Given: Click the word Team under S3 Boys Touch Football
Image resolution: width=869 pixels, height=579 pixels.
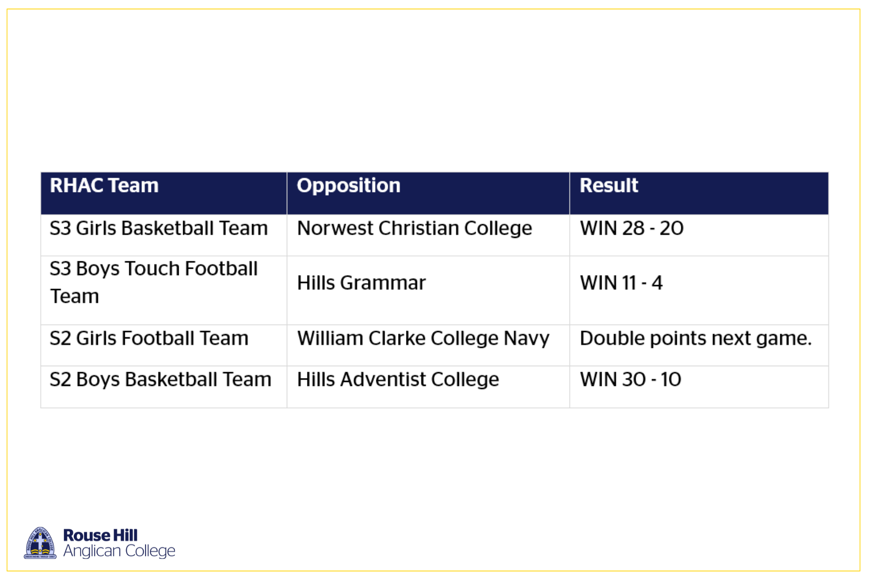Looking at the screenshot, I should coord(74,296).
